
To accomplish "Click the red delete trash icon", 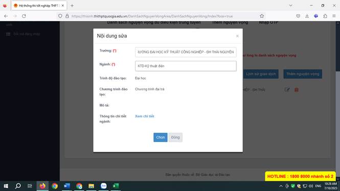I will pyautogui.click(x=297, y=90).
